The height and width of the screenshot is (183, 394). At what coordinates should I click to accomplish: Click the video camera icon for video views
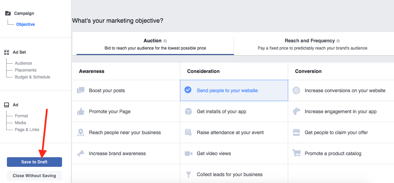pyautogui.click(x=188, y=153)
